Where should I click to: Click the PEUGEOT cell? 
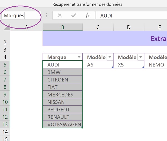pyautogui.click(x=63, y=109)
